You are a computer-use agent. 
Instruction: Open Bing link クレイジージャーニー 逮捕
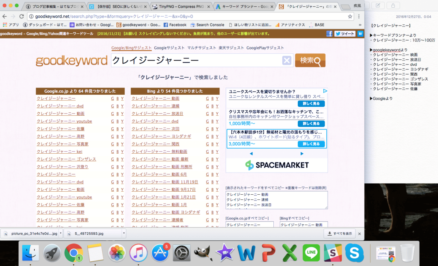tap(156, 106)
